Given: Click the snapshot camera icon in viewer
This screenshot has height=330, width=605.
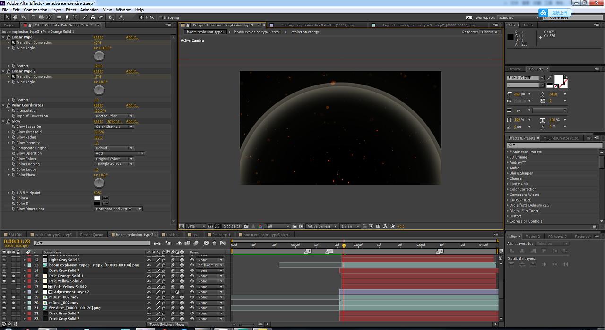Looking at the screenshot, I should coord(247,227).
